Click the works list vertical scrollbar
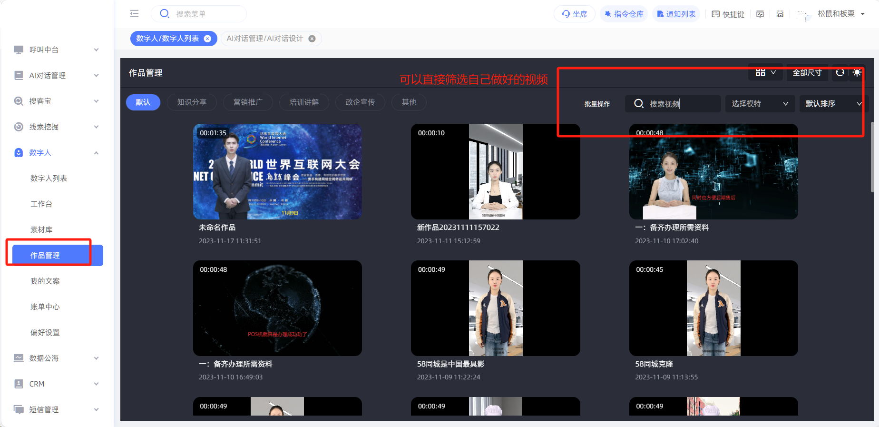Image resolution: width=879 pixels, height=427 pixels. pos(872,157)
